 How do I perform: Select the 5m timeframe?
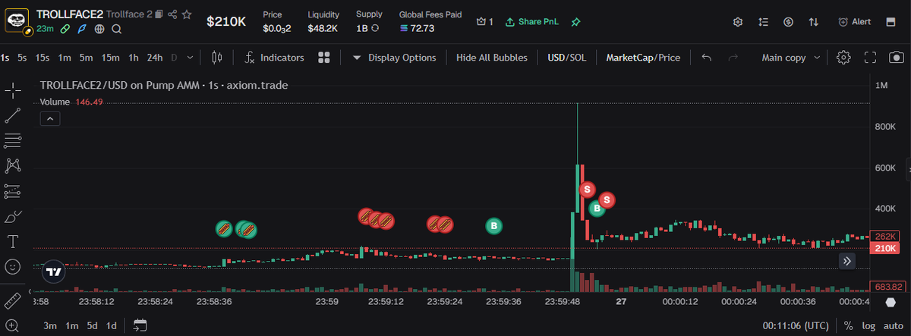(x=87, y=58)
